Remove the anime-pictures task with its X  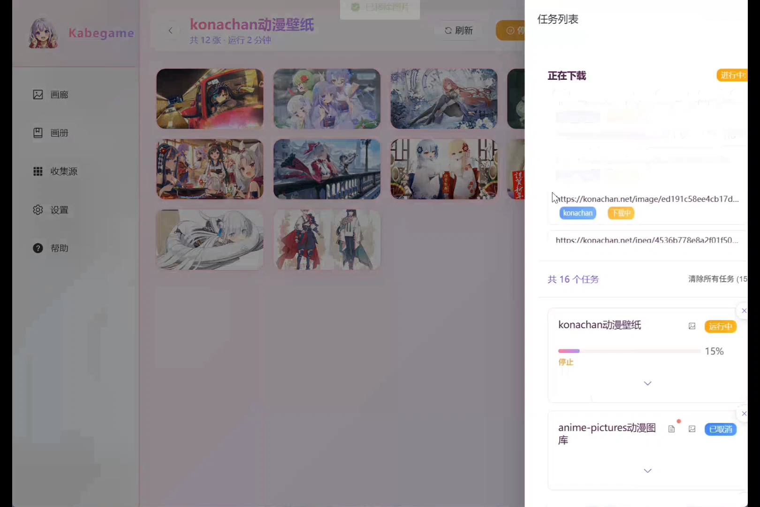pos(744,414)
